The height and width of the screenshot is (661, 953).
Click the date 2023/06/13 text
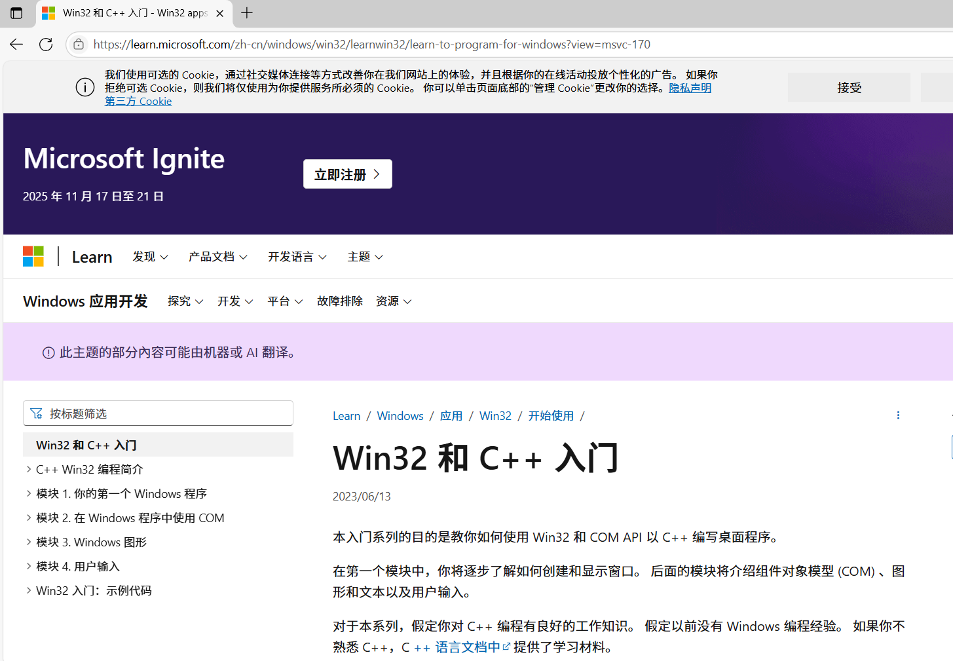(x=362, y=497)
